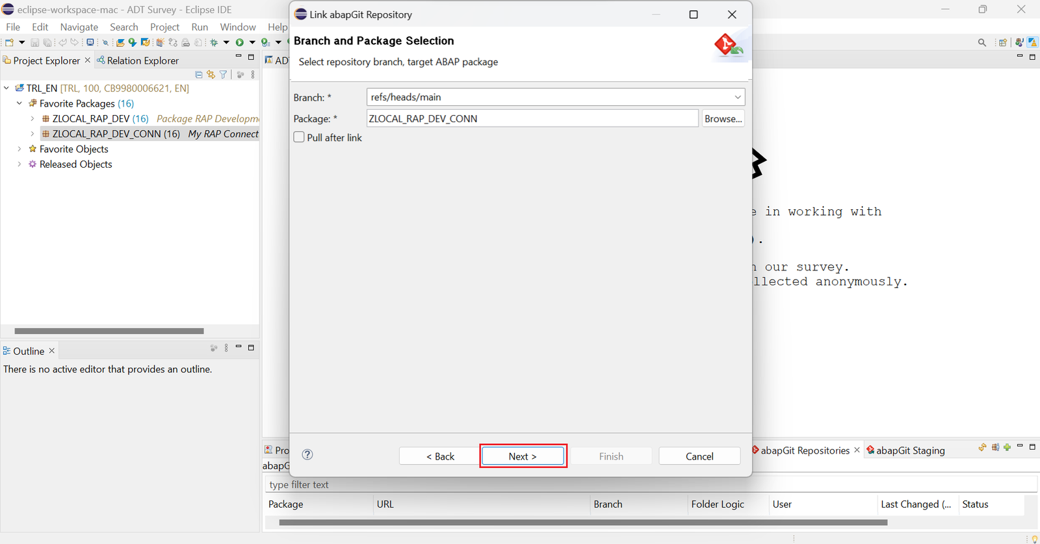The height and width of the screenshot is (544, 1040).
Task: Switch to the abapGit Staging tab
Action: tap(905, 450)
